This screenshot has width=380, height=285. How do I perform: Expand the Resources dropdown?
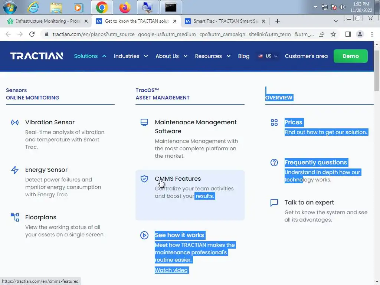pos(213,56)
